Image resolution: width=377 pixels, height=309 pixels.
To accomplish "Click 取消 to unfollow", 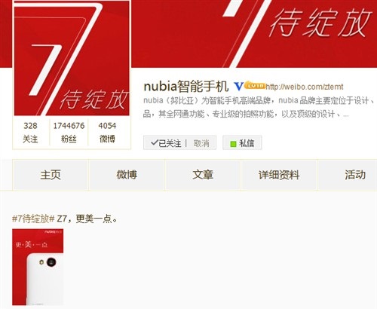I will pyautogui.click(x=201, y=143).
